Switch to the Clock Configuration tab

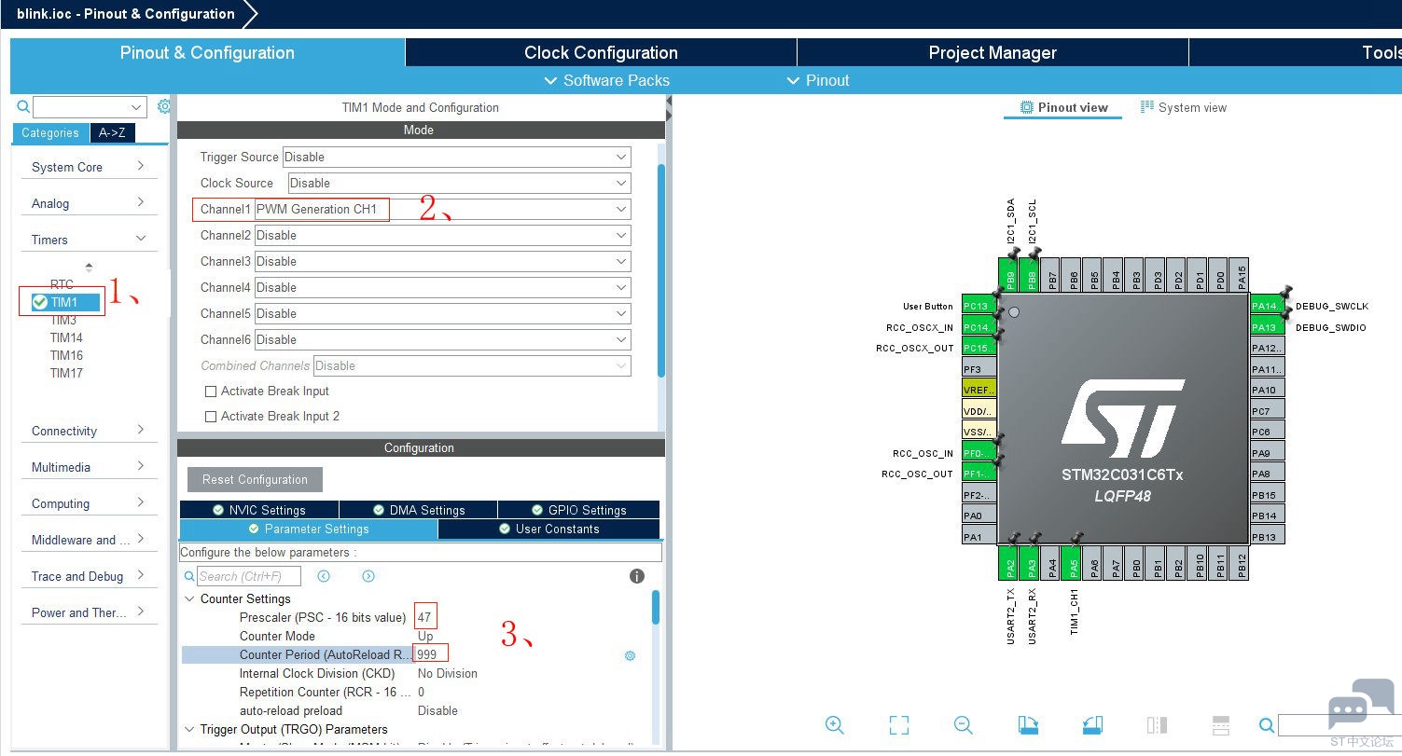[x=601, y=52]
